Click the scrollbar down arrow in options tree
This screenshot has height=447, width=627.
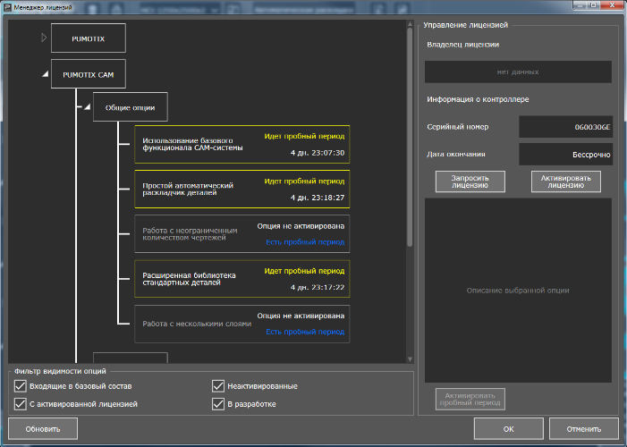pyautogui.click(x=410, y=359)
